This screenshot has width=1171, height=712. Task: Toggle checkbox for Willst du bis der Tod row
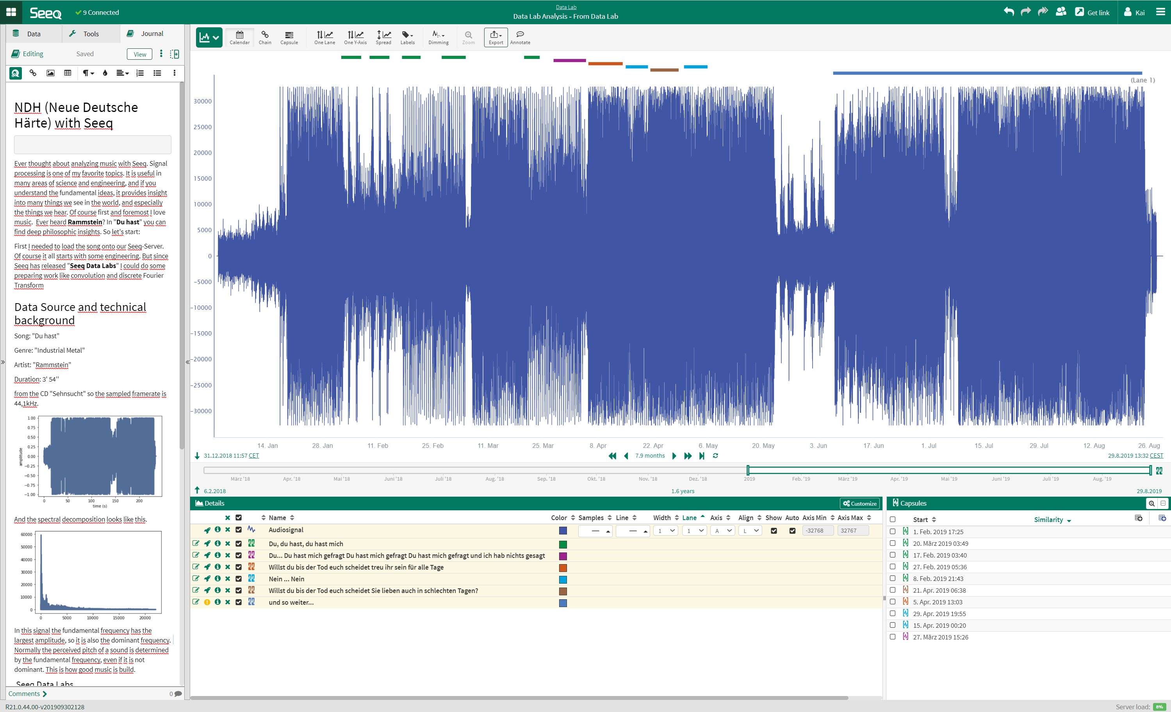coord(239,566)
